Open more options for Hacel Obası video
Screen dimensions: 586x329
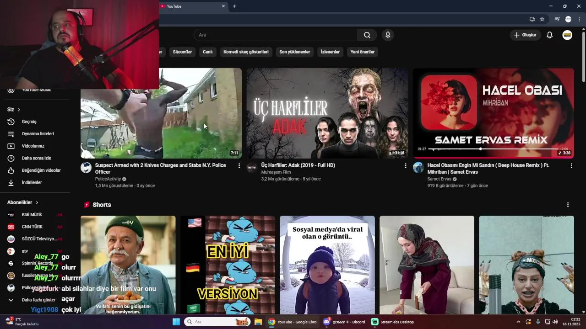(571, 166)
